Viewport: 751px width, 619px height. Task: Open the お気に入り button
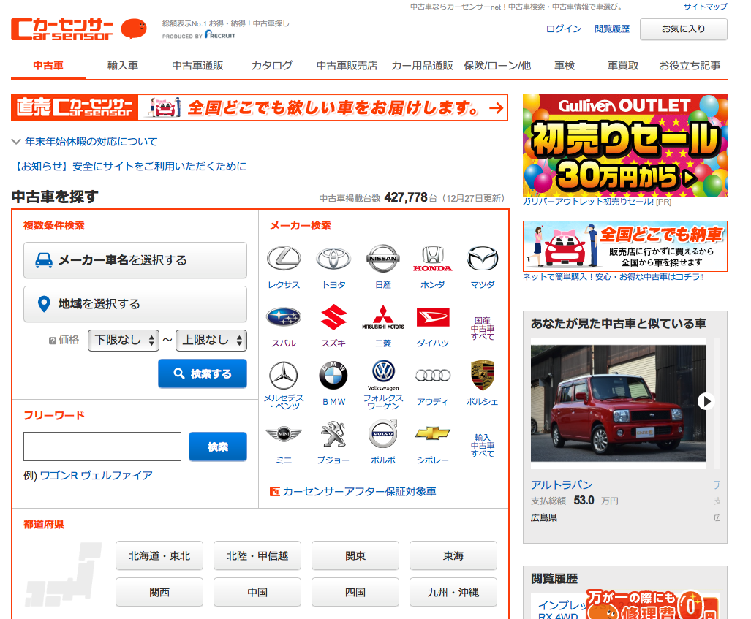click(x=684, y=29)
